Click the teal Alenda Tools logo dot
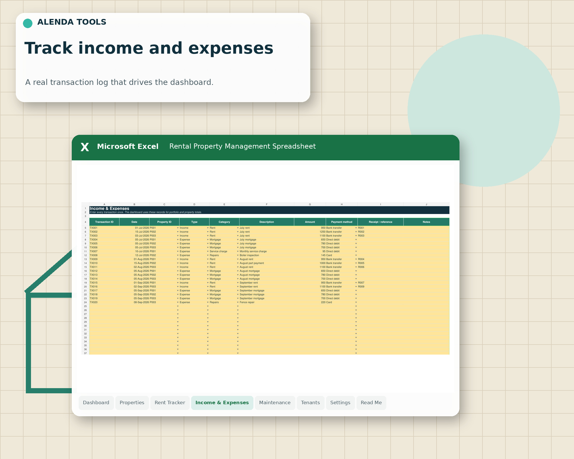Image resolution: width=574 pixels, height=459 pixels. click(28, 23)
